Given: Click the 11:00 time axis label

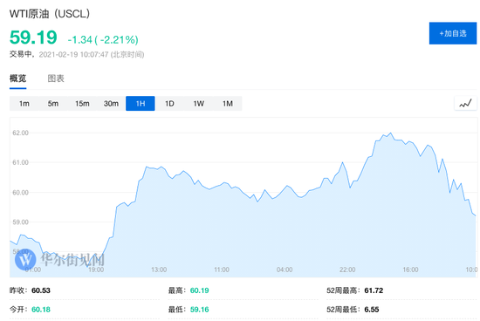Looking at the screenshot, I should [x=222, y=270].
